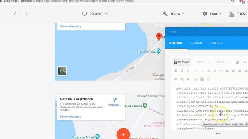Click Увеличить карту in the upper map

click(x=71, y=26)
